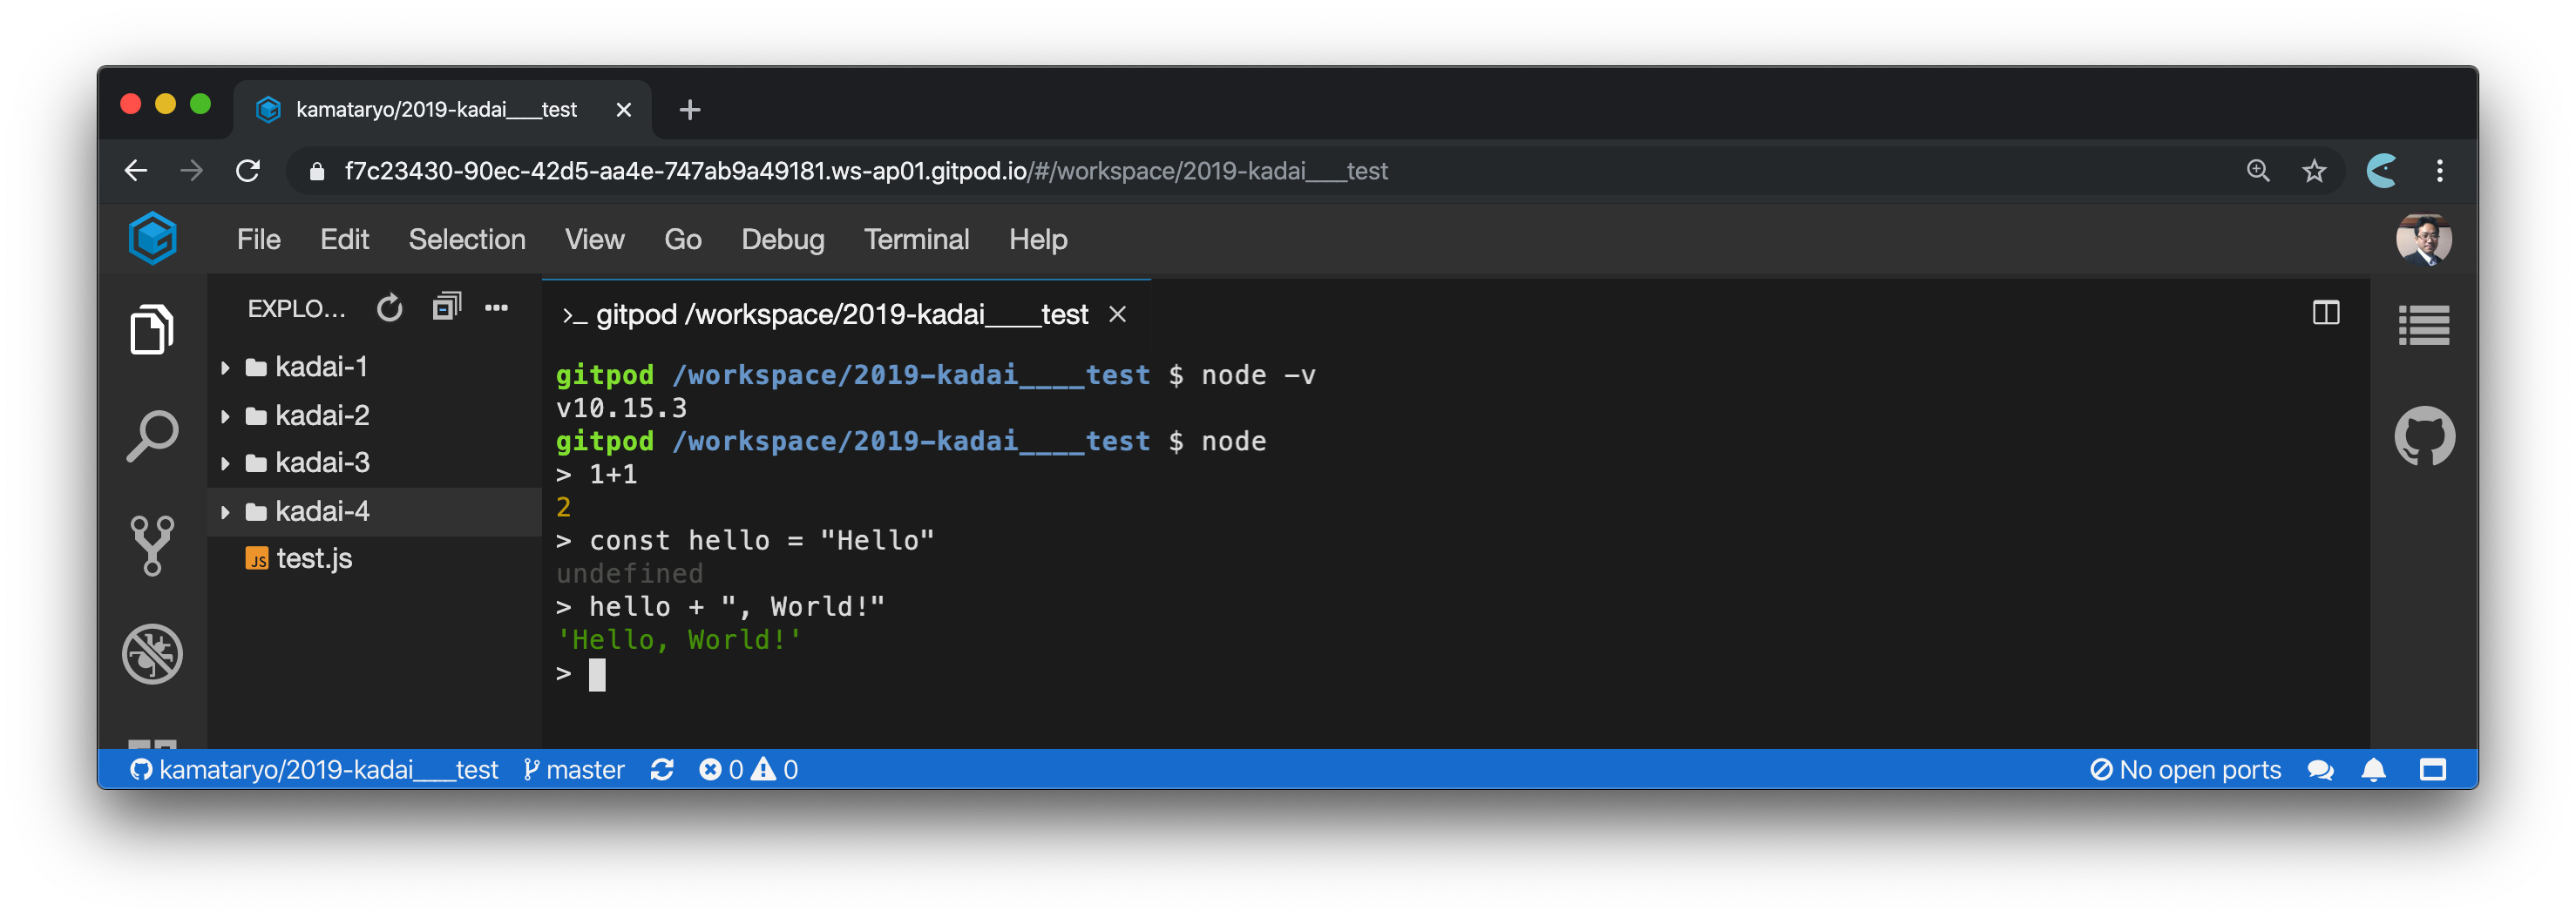Image resolution: width=2576 pixels, height=918 pixels.
Task: Open the Source Control branch icon
Action: (x=152, y=544)
